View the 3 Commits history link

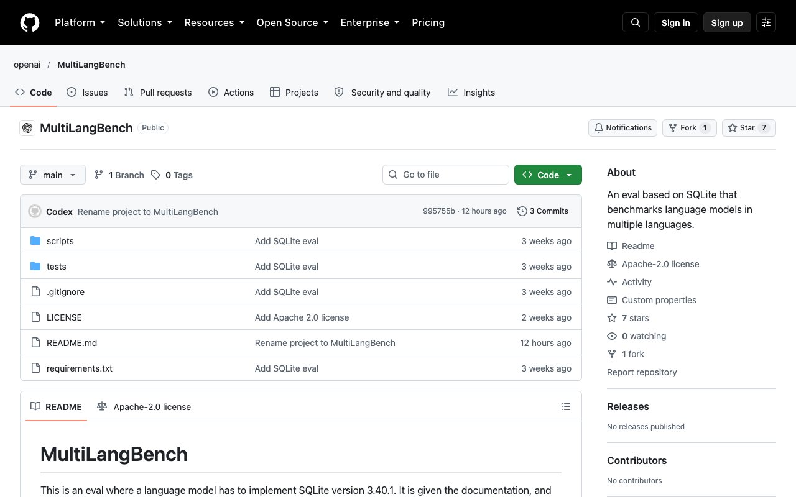(x=543, y=211)
